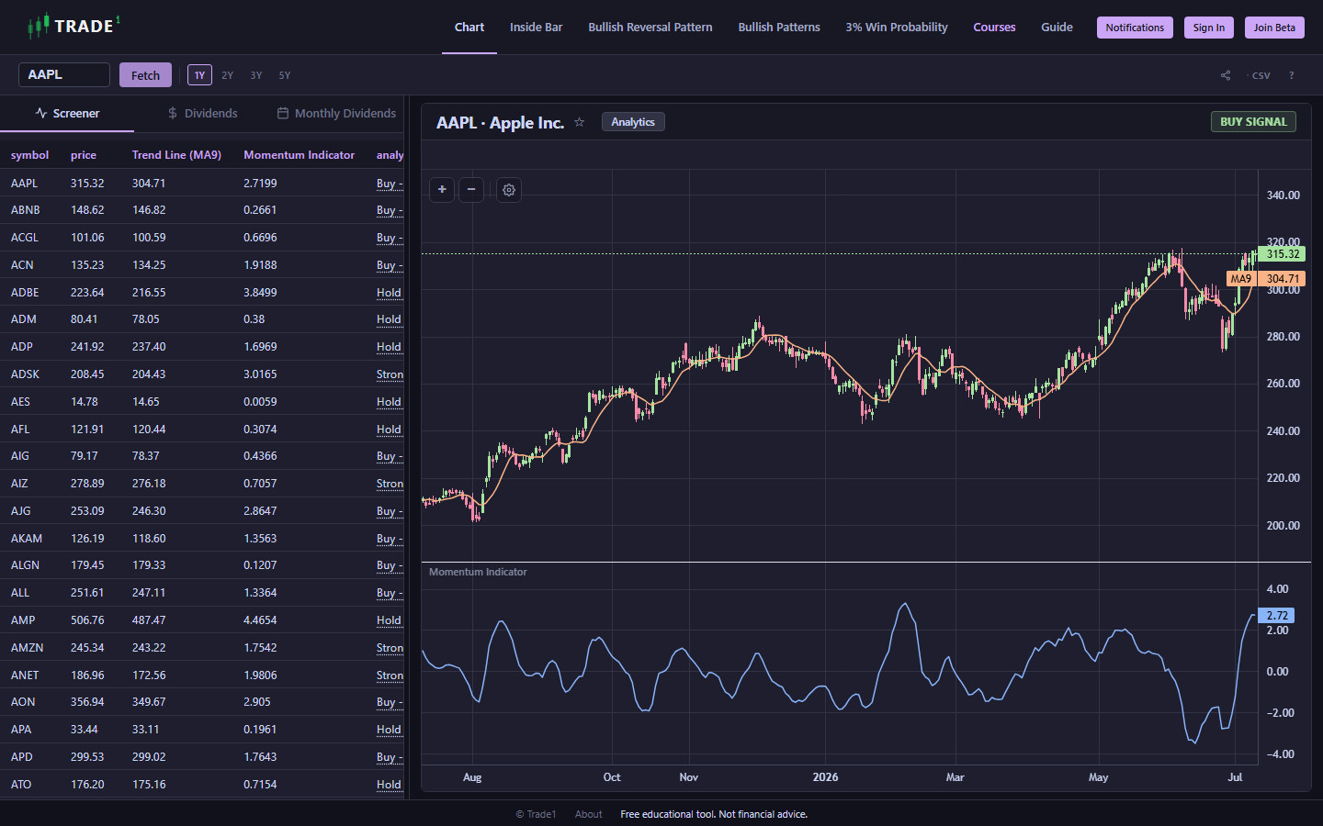This screenshot has width=1323, height=826.
Task: Select the AJG row symbol
Action: point(21,511)
